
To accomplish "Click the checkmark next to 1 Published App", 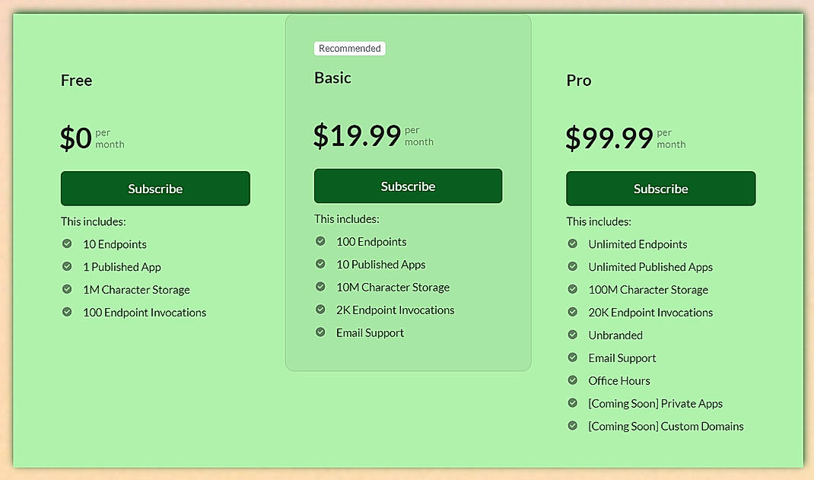I will pos(67,267).
